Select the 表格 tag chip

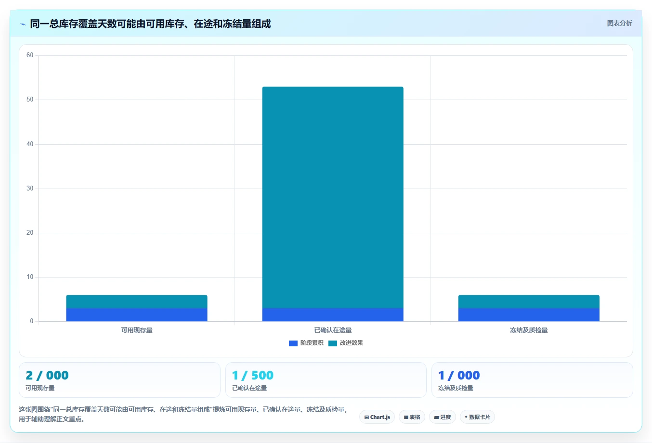412,417
